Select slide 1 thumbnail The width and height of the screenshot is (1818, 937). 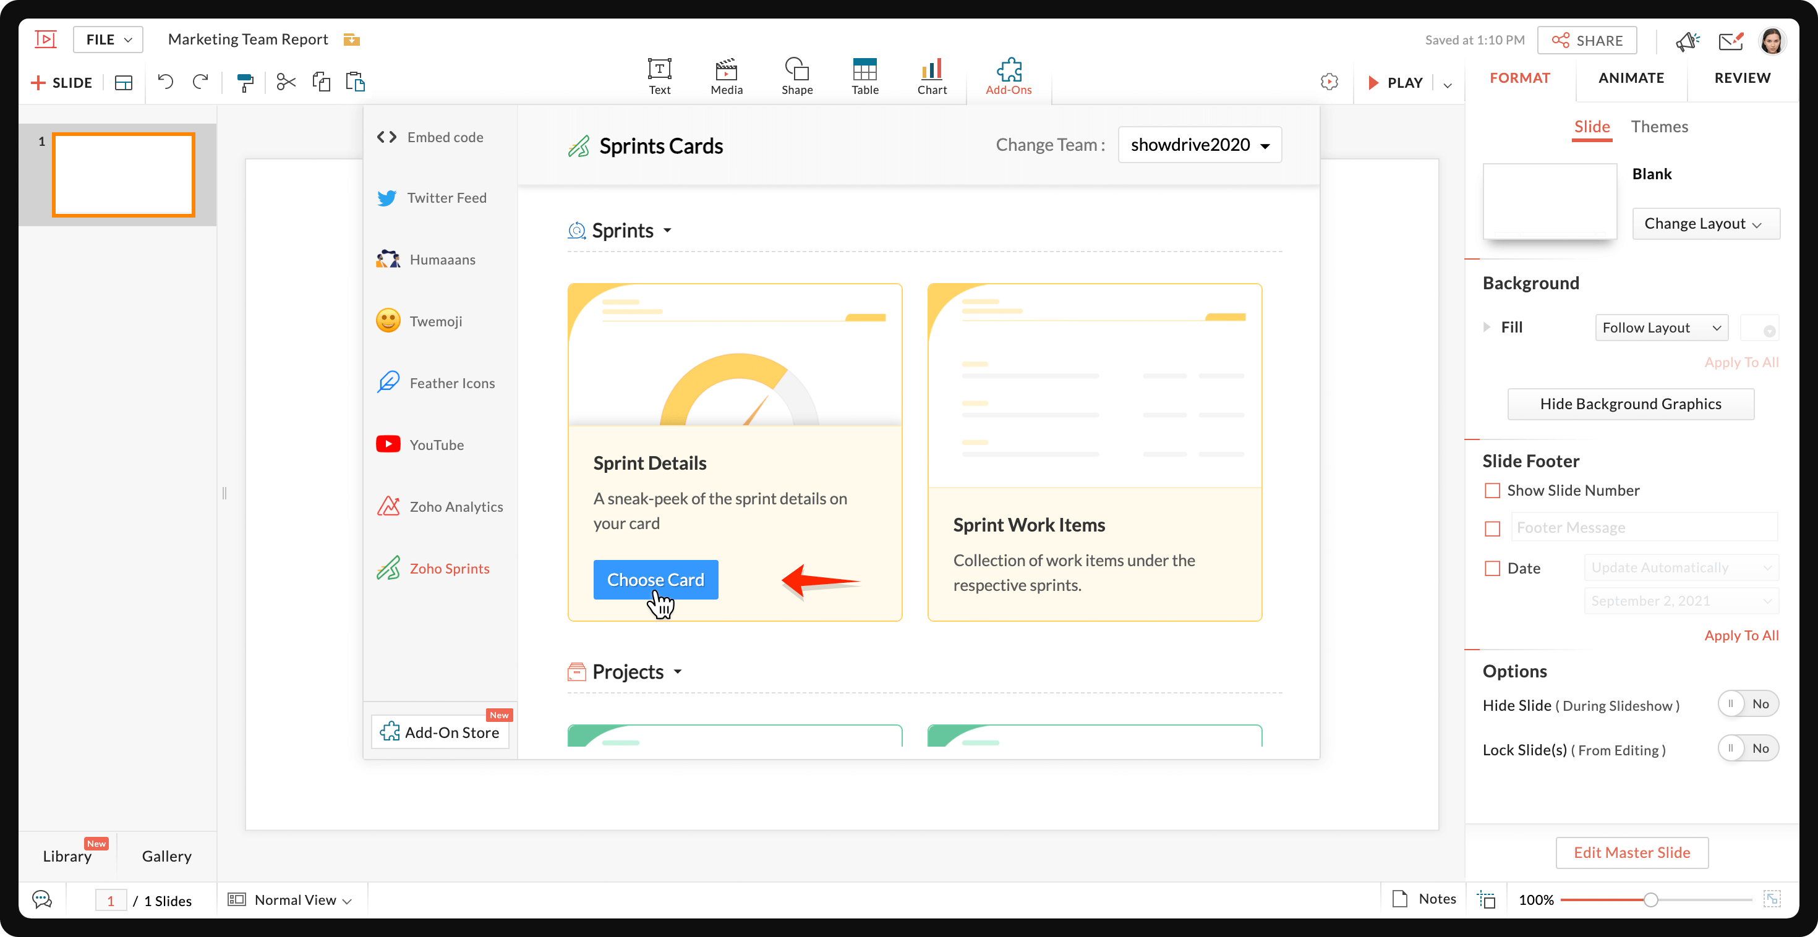point(124,174)
